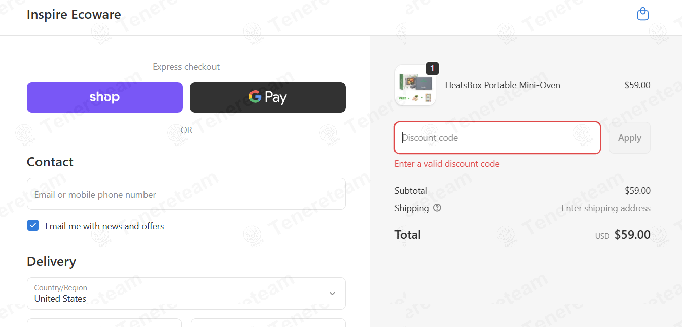
Task: Click the Shipping help question mark icon
Action: pos(437,208)
